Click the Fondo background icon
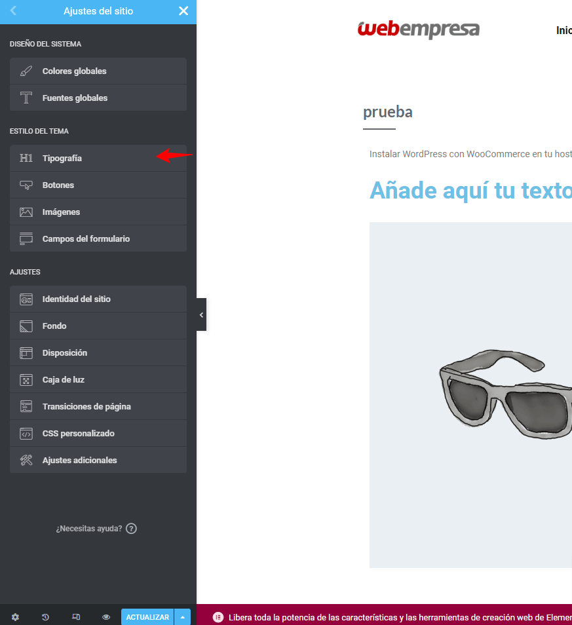This screenshot has width=572, height=625. 26,326
